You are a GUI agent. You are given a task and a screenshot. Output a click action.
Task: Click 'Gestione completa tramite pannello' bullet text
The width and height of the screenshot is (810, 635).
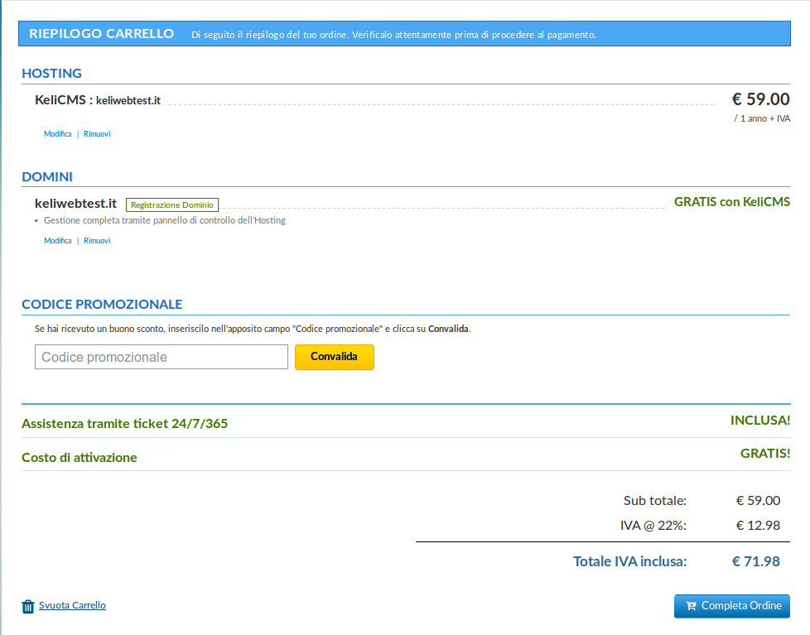coord(164,220)
